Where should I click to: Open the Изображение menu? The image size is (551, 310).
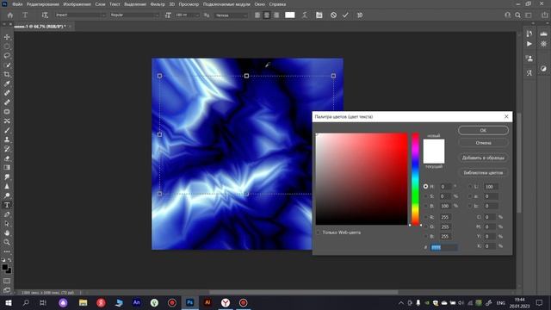point(77,4)
